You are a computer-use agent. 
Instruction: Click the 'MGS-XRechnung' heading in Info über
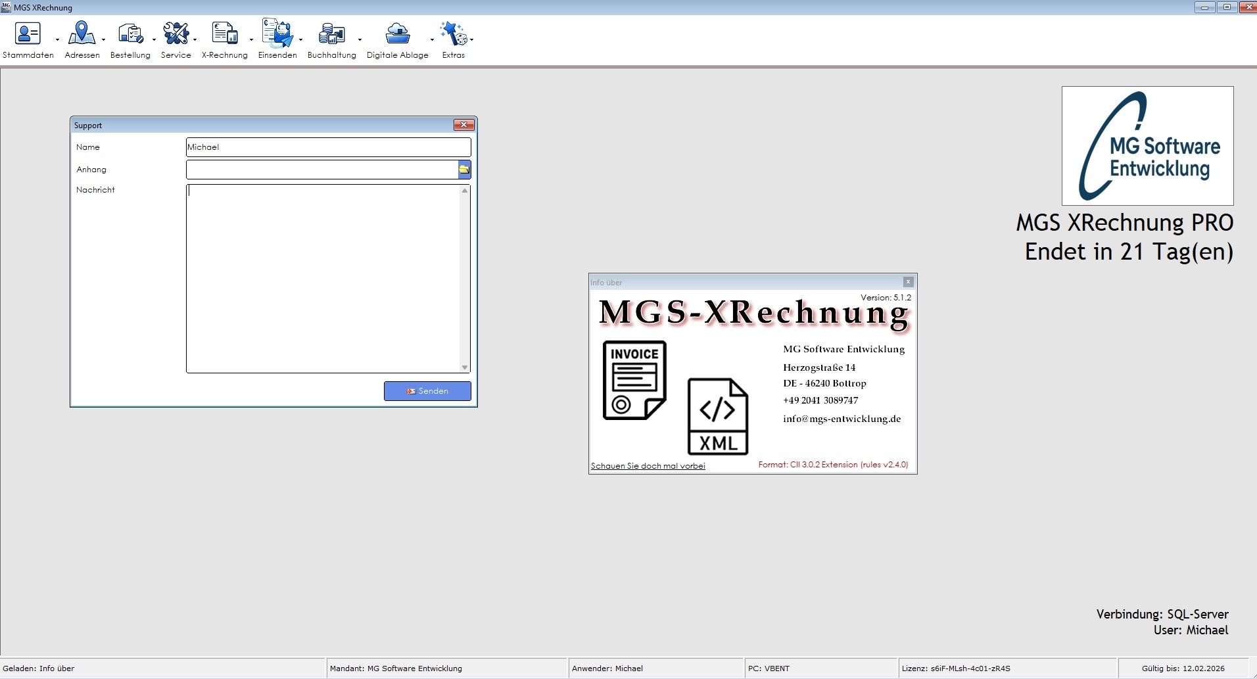[x=754, y=313]
